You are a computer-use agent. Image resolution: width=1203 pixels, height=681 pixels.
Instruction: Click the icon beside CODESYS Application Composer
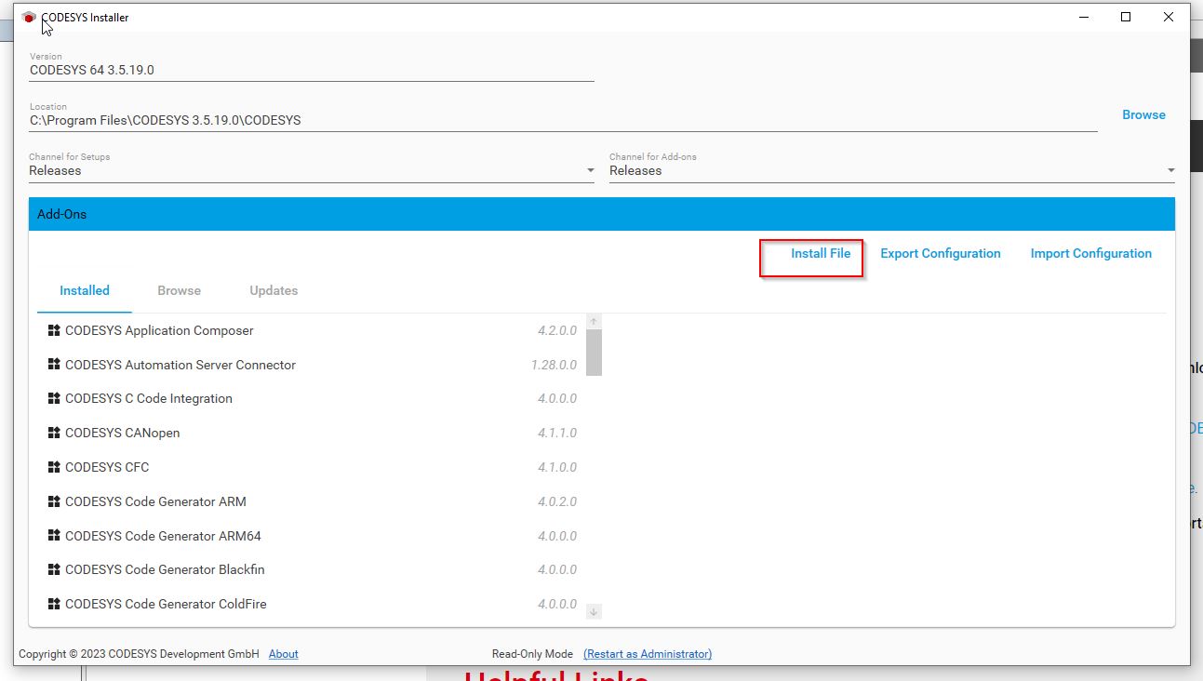(x=54, y=330)
